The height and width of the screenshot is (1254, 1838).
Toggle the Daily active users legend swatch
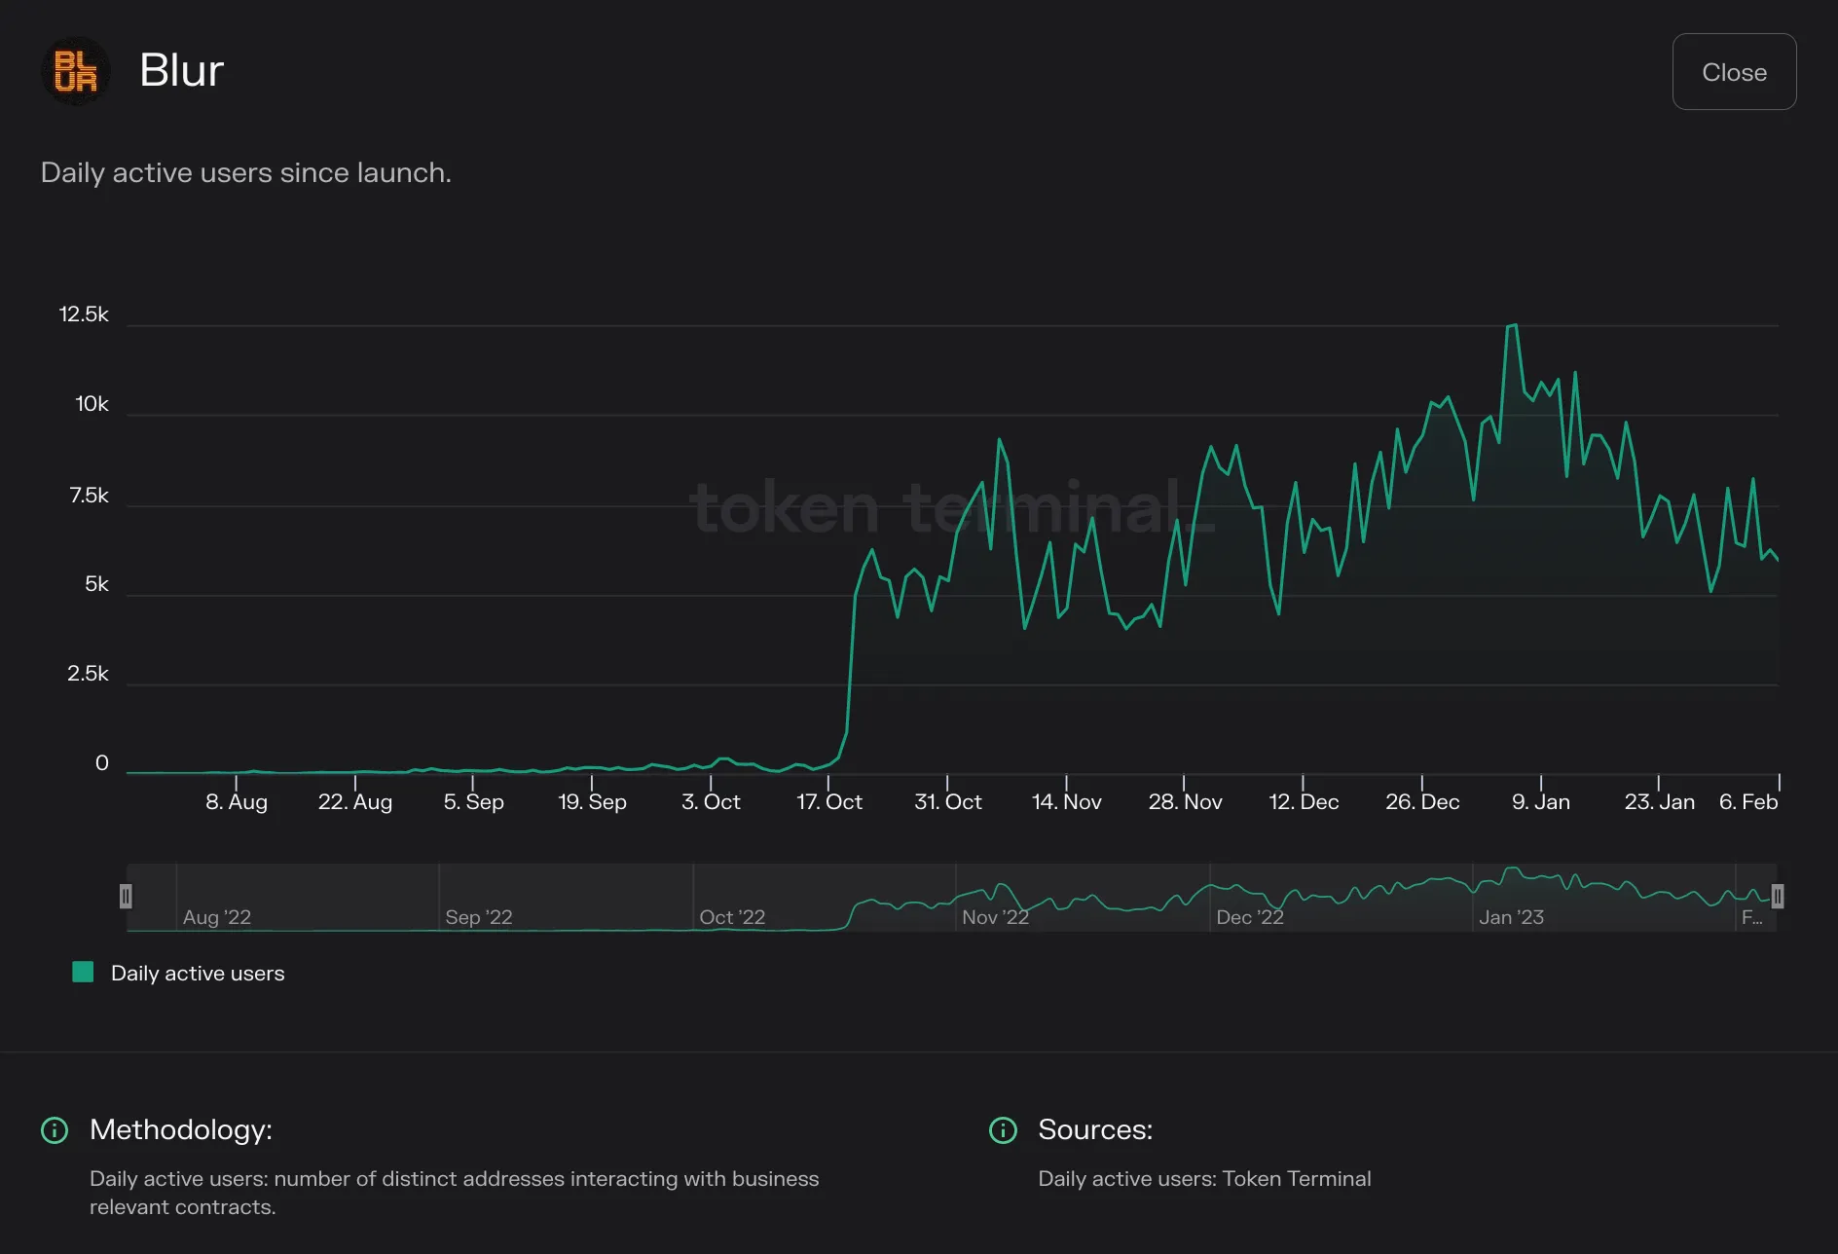pos(84,972)
